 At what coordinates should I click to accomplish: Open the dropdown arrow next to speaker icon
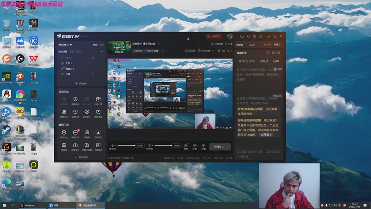[x=153, y=145]
